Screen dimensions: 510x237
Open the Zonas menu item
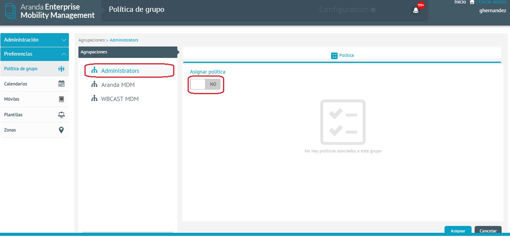[x=35, y=130]
